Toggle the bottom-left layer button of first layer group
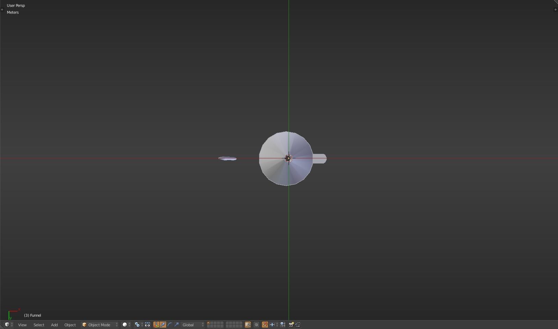 (208, 326)
